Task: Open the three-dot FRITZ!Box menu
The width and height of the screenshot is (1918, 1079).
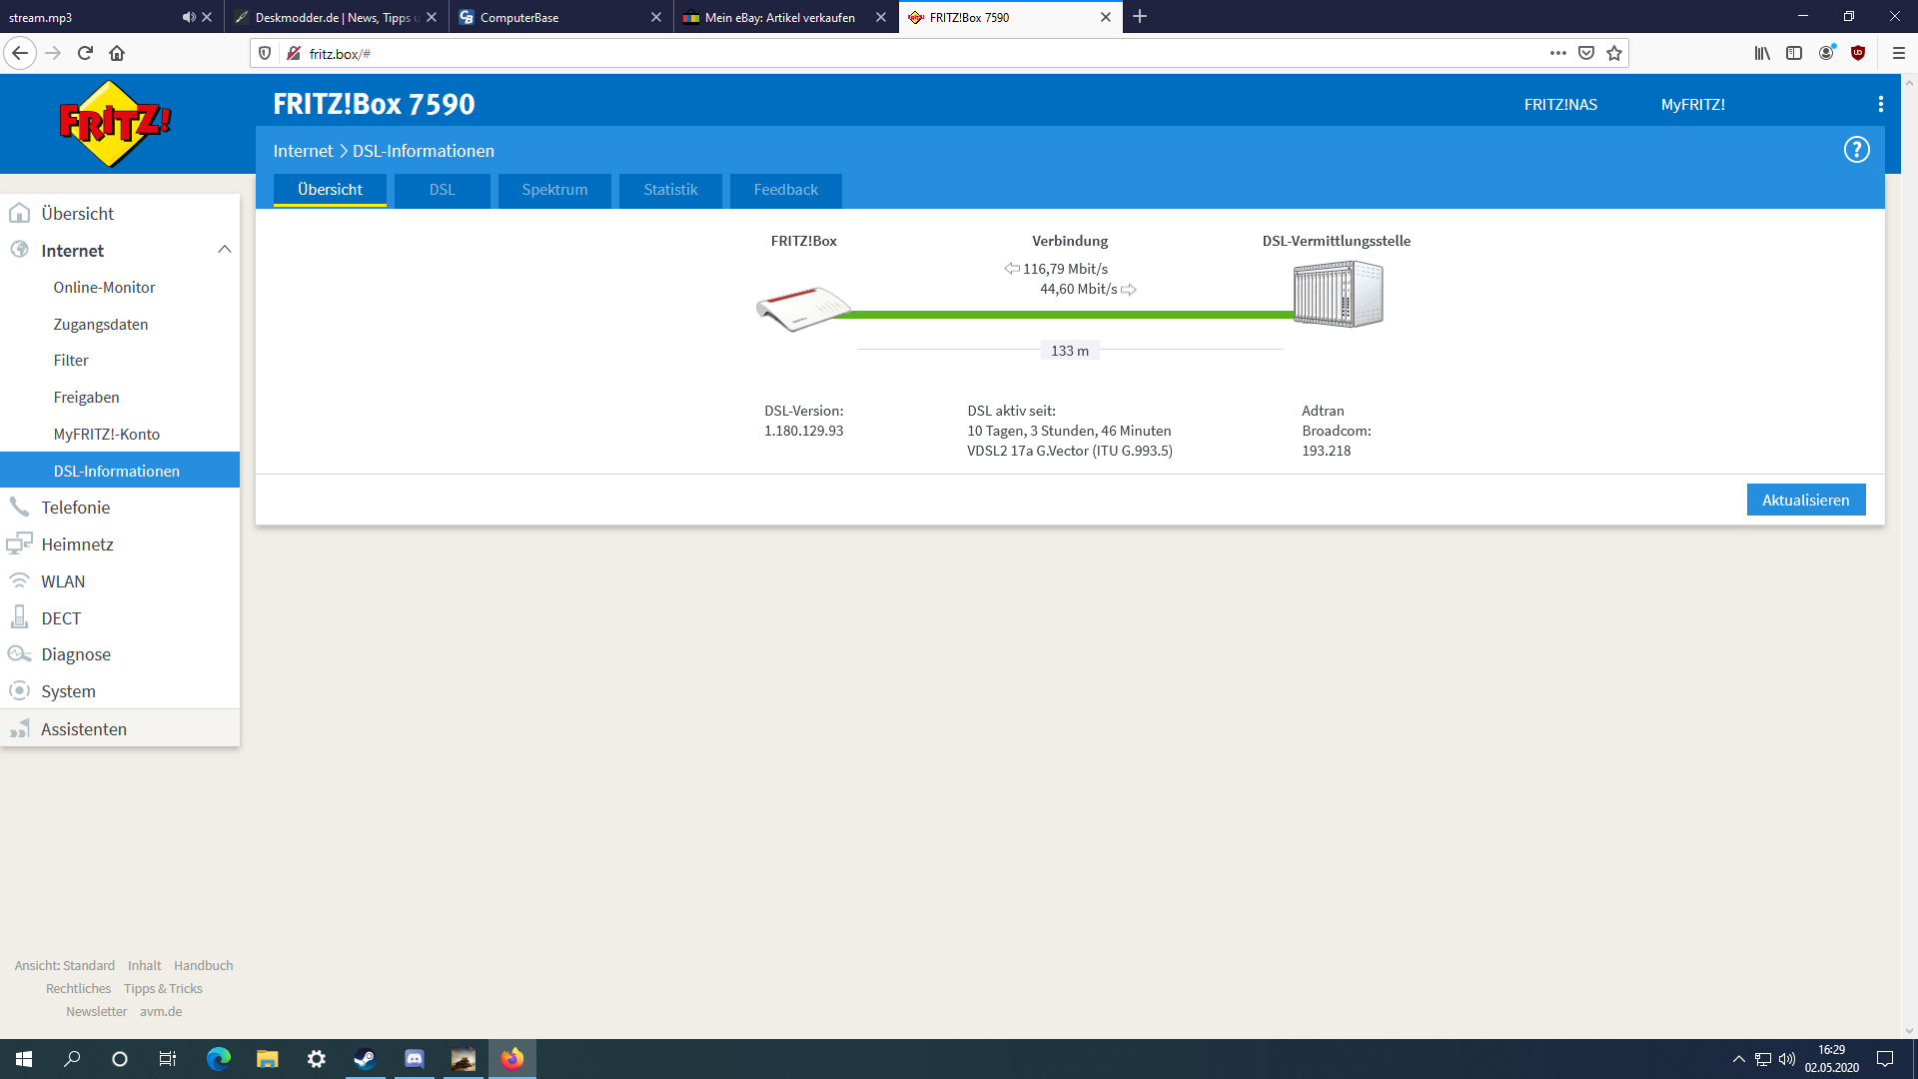Action: (x=1880, y=104)
